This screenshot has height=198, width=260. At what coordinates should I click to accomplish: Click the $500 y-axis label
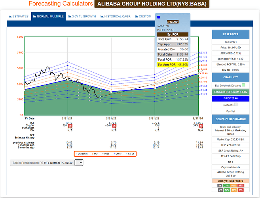point(20,37)
